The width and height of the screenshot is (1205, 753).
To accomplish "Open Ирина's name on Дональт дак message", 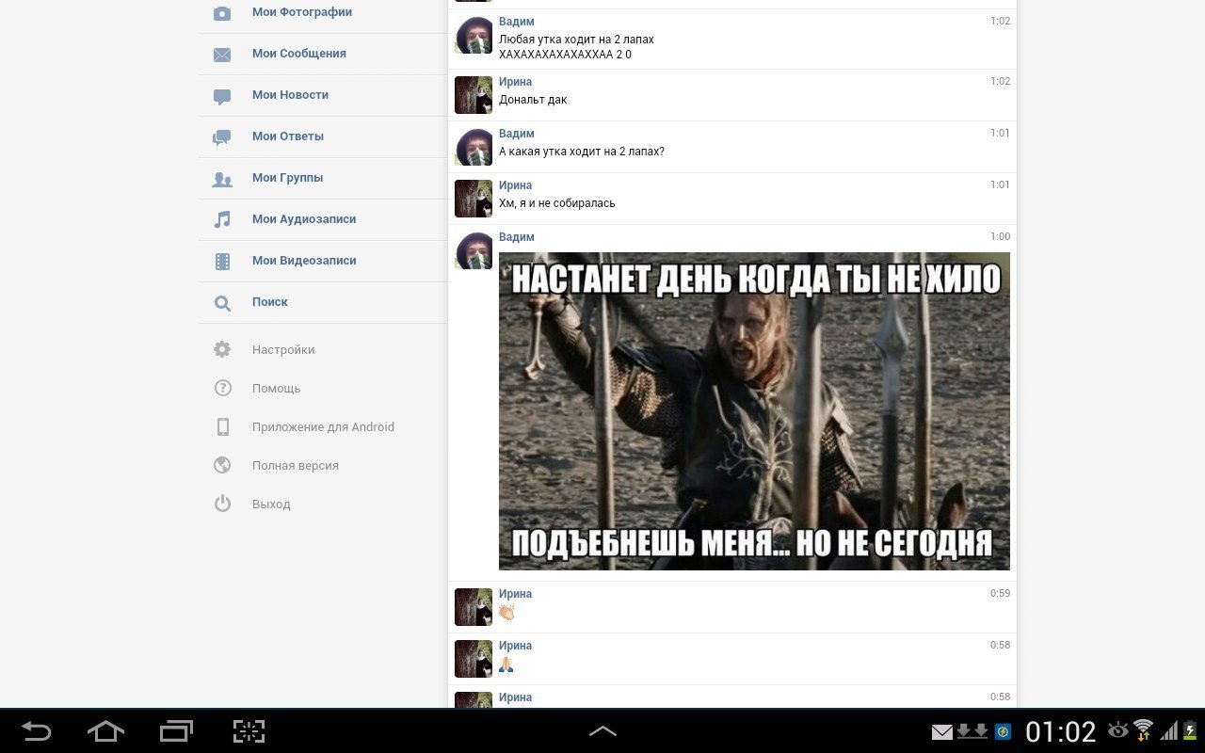I will point(515,82).
